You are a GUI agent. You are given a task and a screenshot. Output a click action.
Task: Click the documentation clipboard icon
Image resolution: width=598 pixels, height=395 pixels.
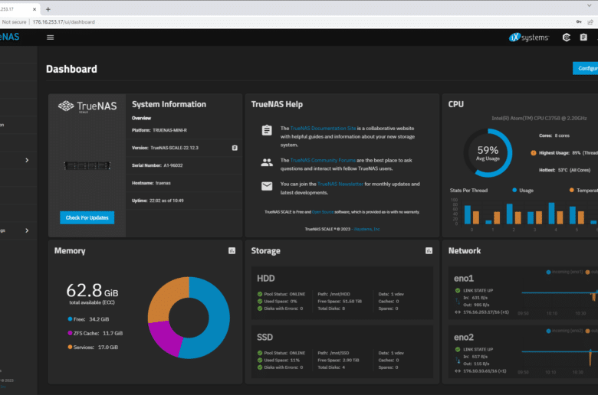267,130
